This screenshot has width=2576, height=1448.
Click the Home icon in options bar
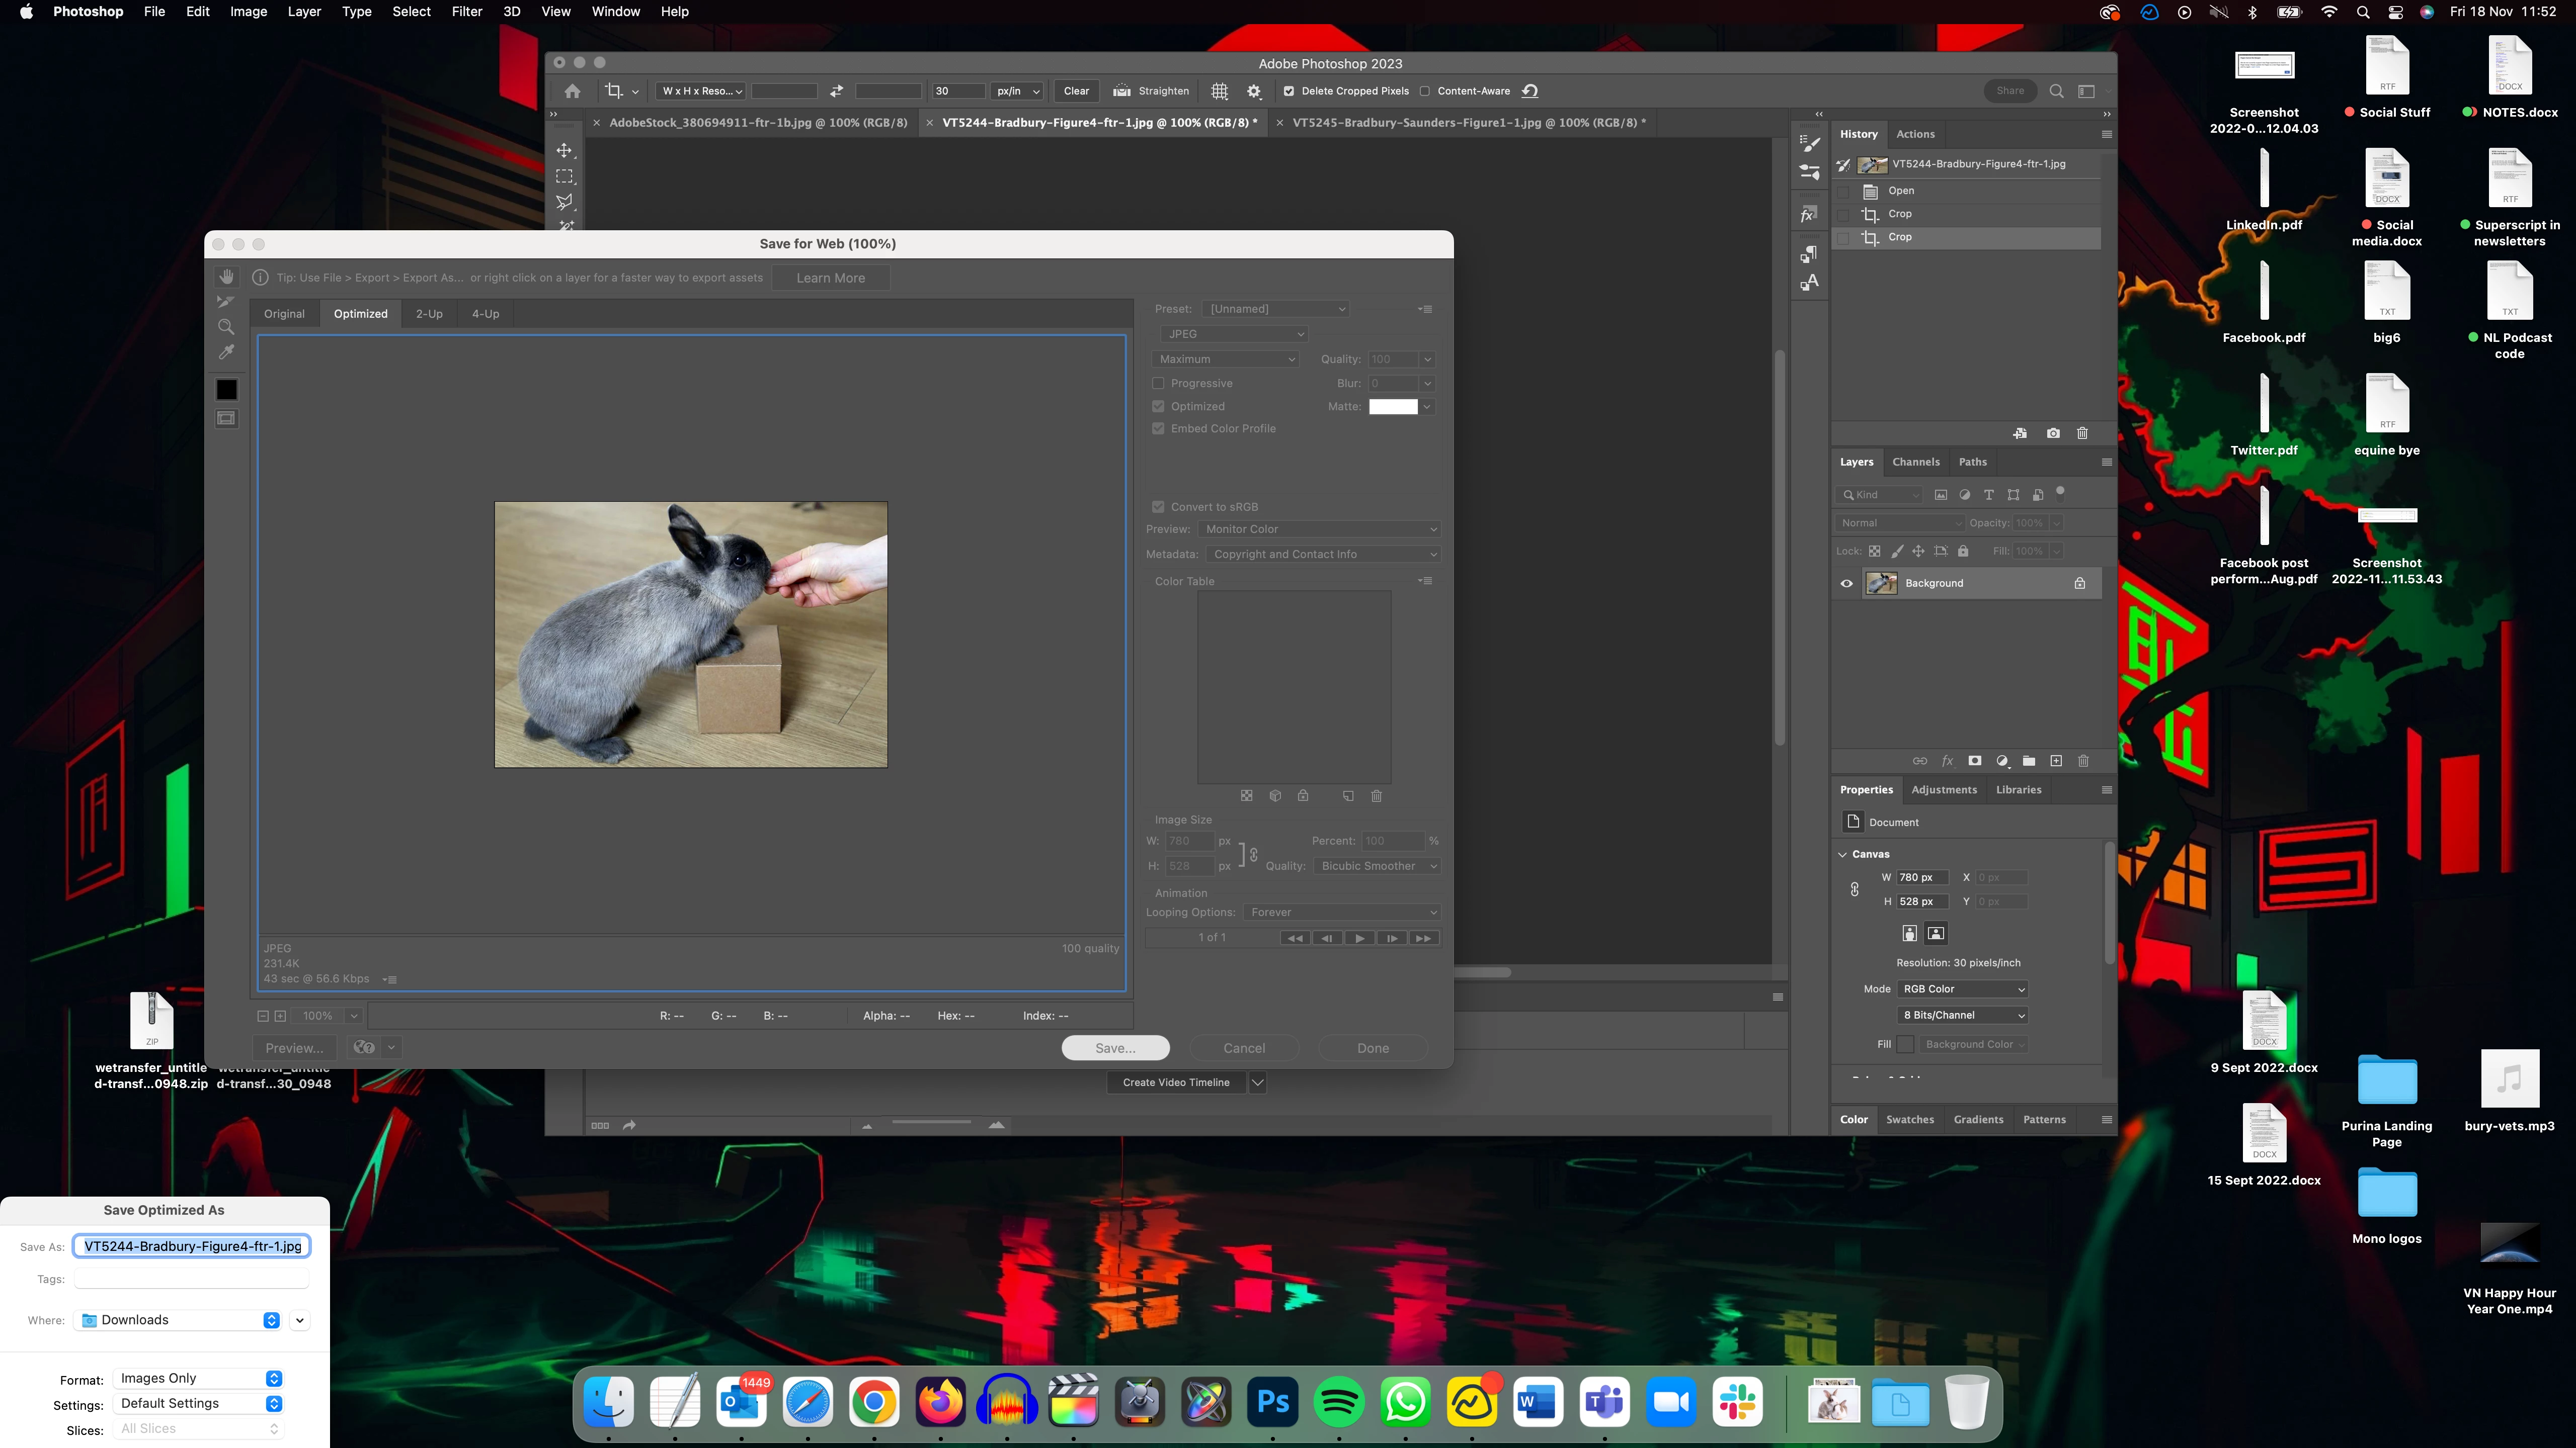coord(572,91)
